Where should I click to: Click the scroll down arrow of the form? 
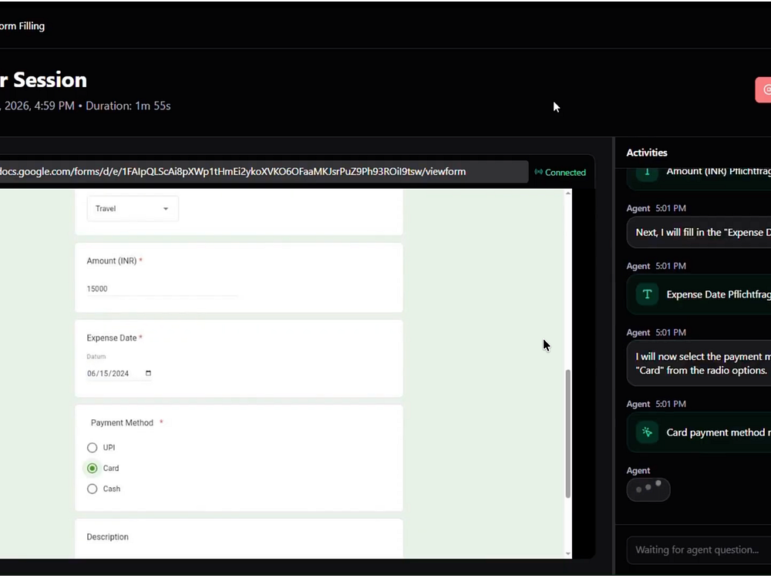click(x=568, y=554)
